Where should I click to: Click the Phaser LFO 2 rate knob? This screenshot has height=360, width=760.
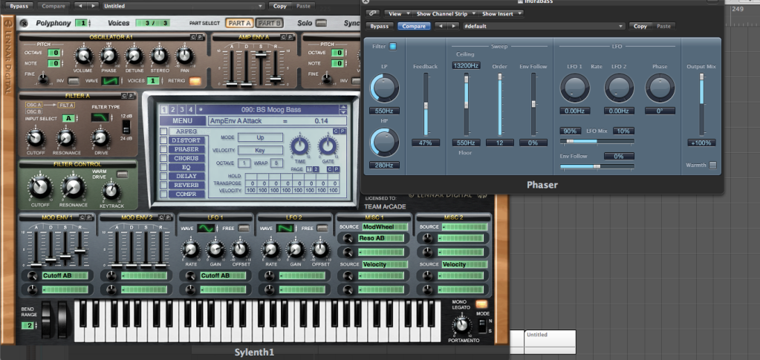(619, 88)
